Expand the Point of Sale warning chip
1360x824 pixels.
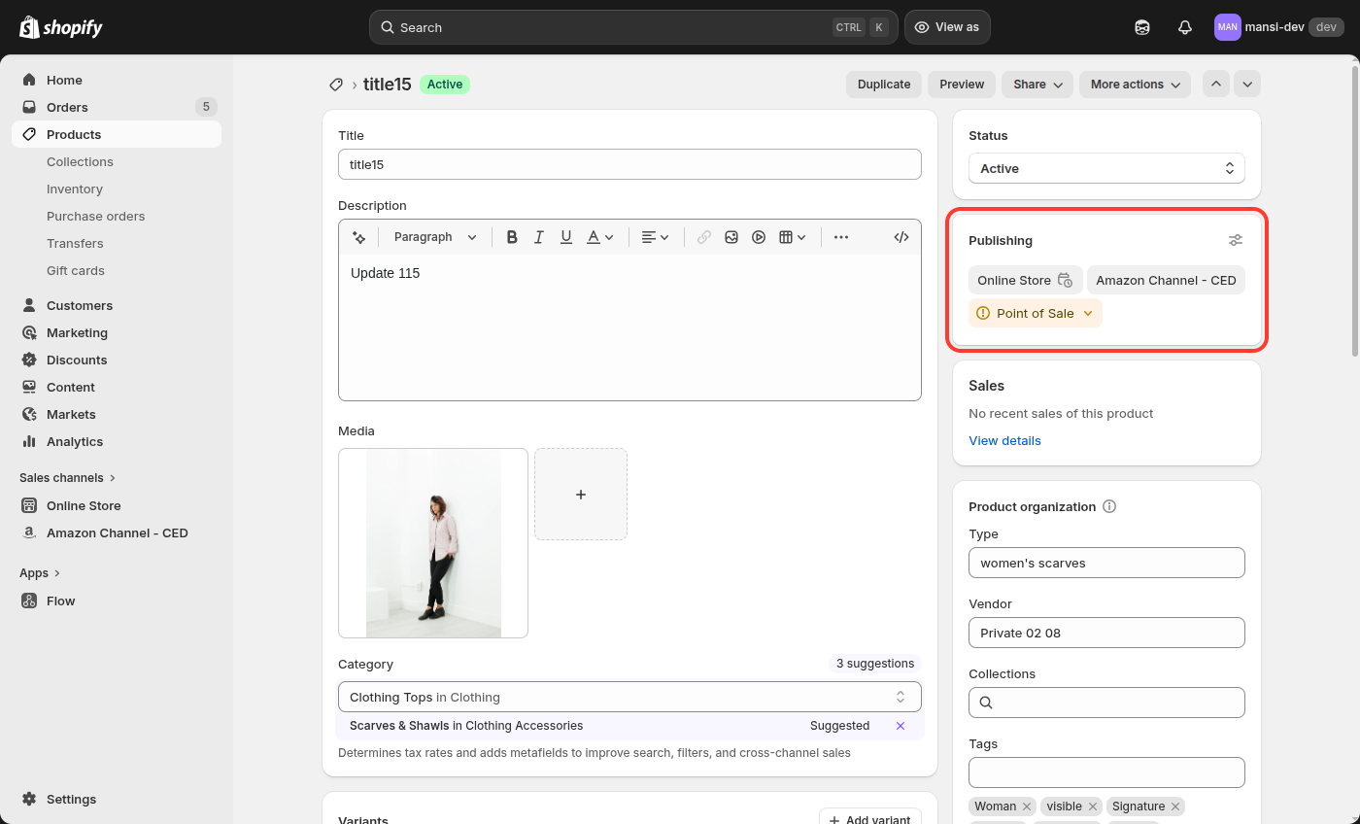[1036, 313]
